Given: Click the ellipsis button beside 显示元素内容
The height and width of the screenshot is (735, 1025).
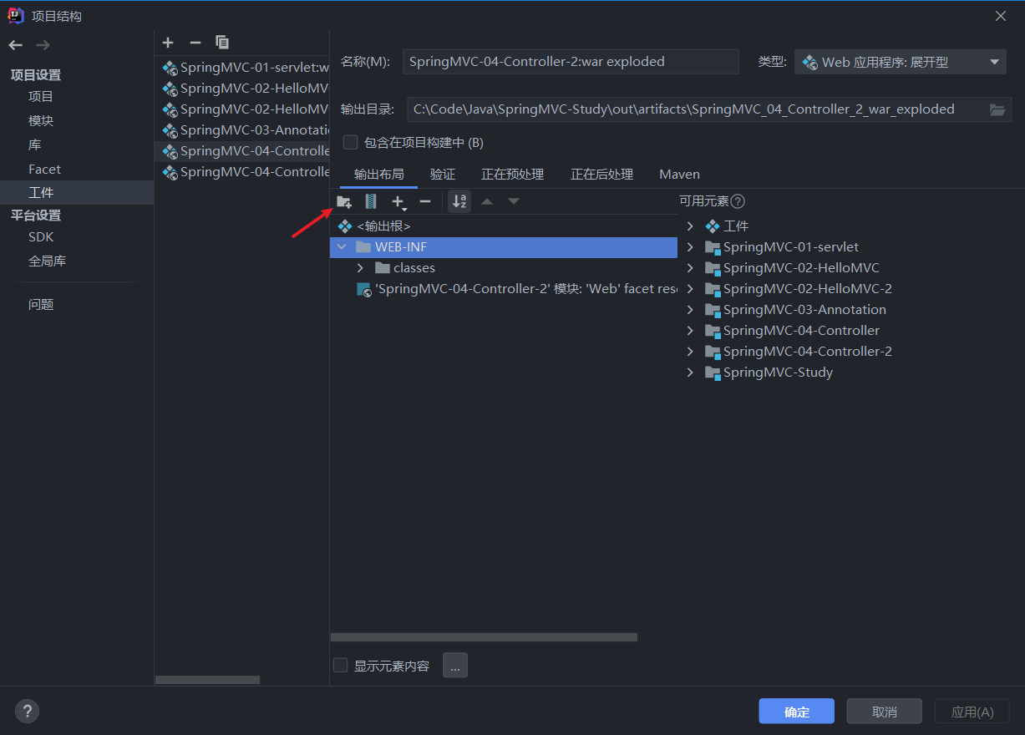Looking at the screenshot, I should [x=454, y=666].
